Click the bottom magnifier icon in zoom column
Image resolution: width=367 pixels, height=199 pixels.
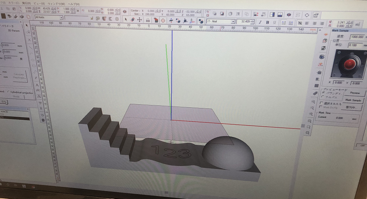[x=308, y=133]
